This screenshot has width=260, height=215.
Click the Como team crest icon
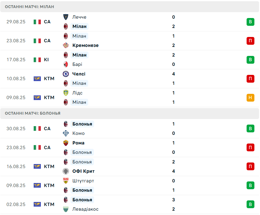point(66,133)
